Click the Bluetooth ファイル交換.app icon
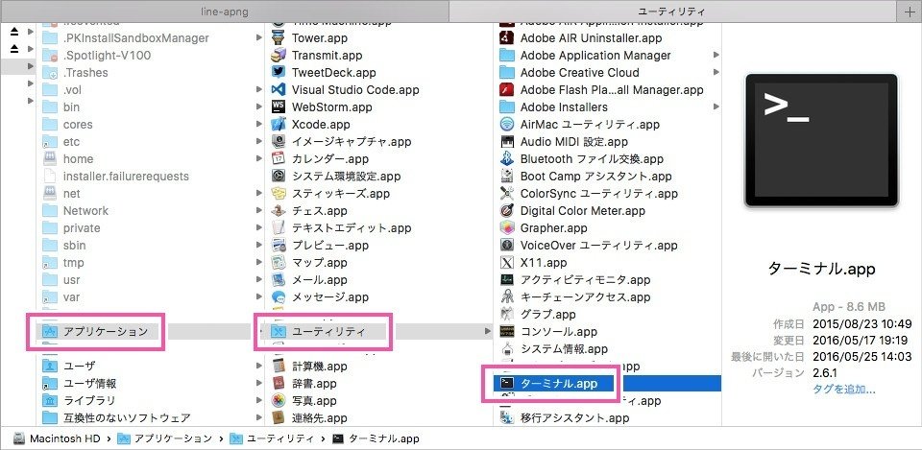922x450 pixels. [x=506, y=158]
